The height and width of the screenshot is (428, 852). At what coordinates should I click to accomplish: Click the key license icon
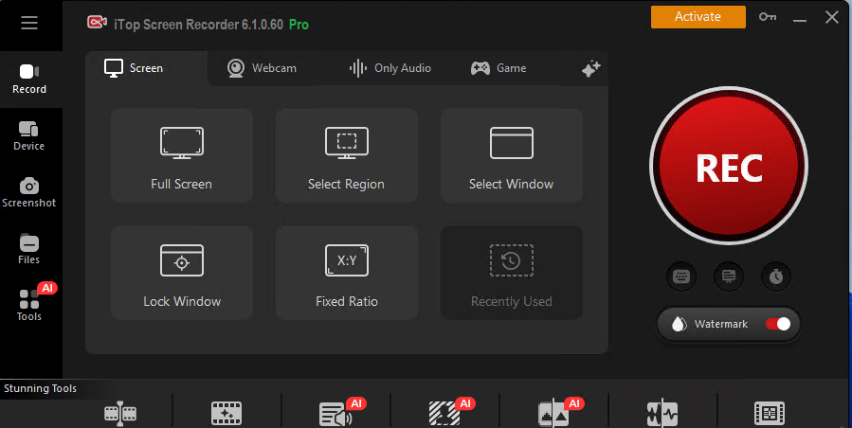point(768,17)
